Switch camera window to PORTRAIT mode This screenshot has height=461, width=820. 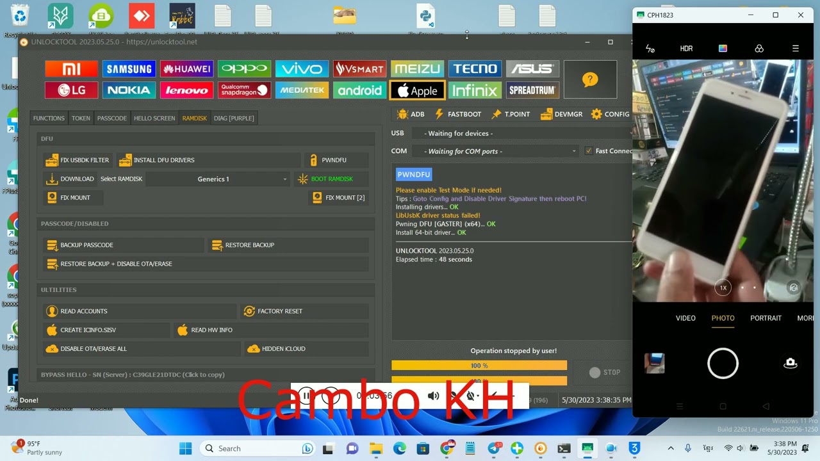766,318
